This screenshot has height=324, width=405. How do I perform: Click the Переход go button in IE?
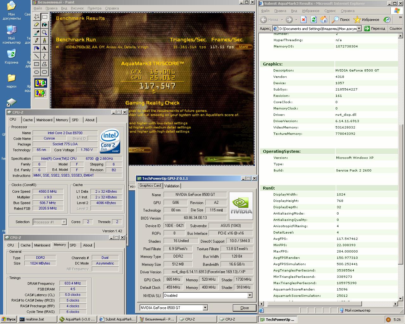click(x=375, y=28)
